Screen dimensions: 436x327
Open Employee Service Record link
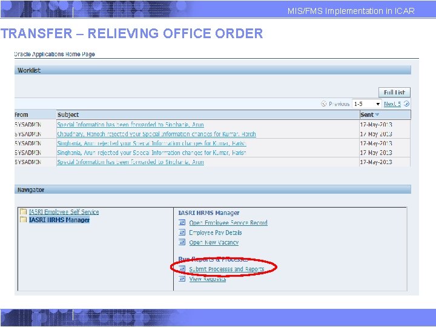(228, 223)
